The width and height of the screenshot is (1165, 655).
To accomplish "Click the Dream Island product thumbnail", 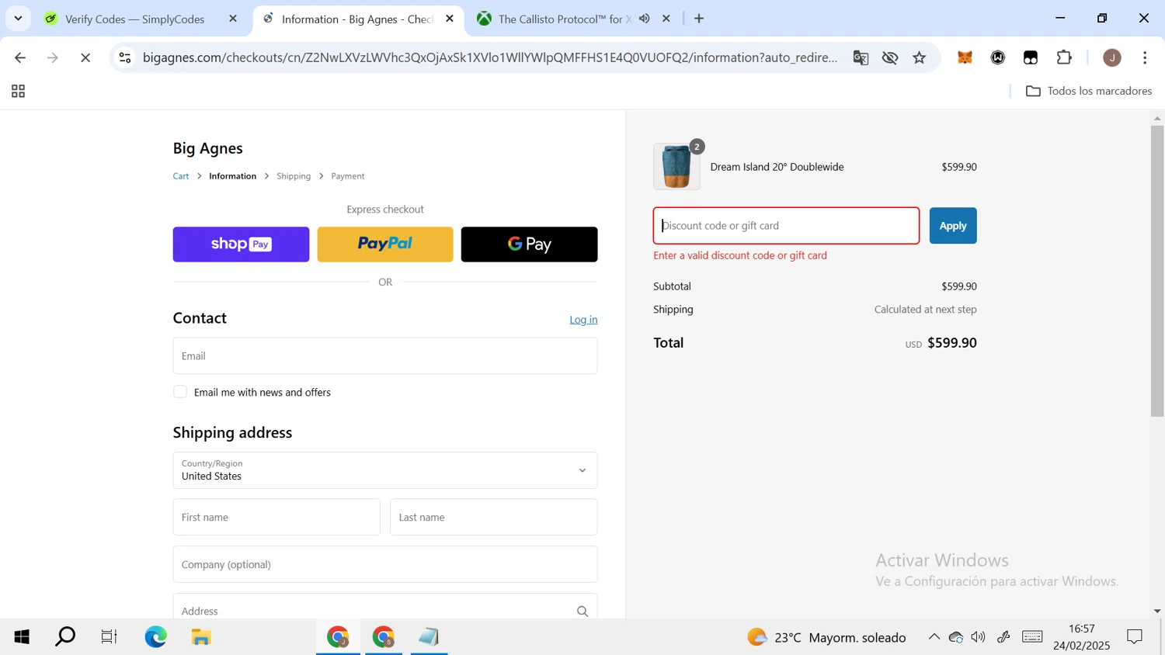I will 676,167.
